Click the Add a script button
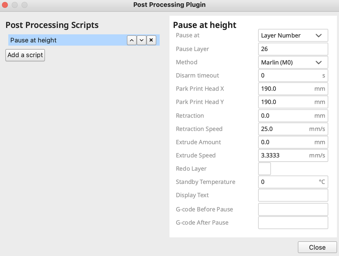Viewport: 339px width, 256px height. click(25, 55)
